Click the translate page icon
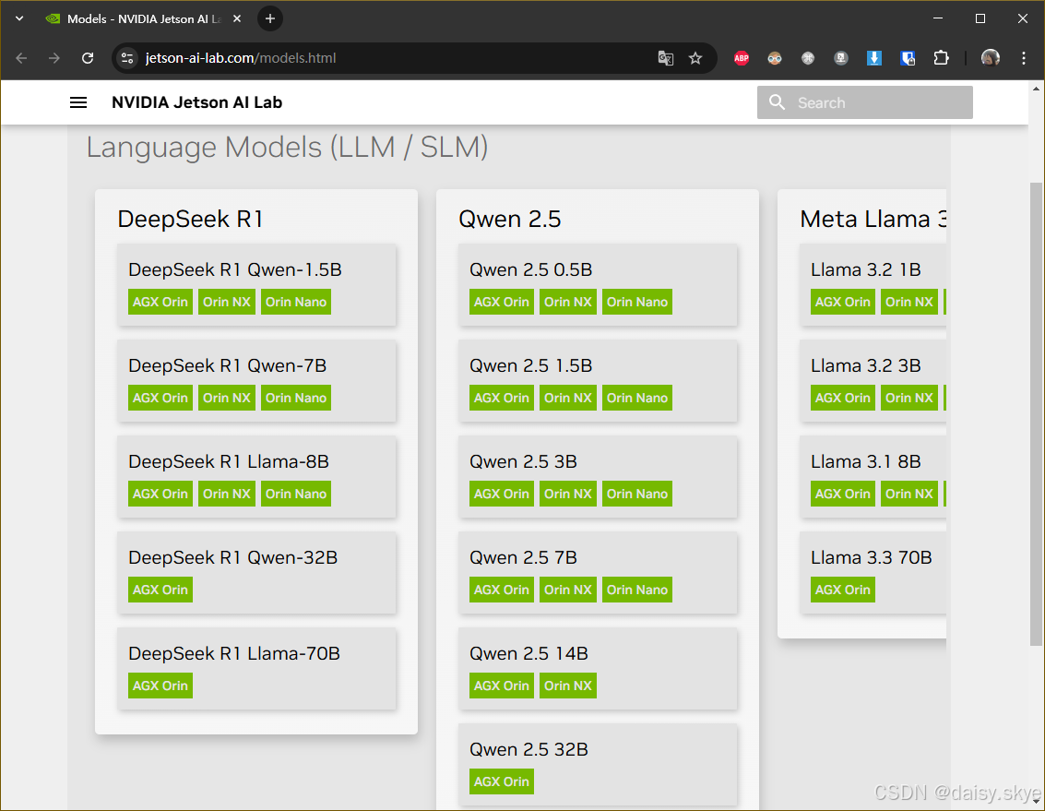This screenshot has width=1045, height=811. (x=665, y=58)
